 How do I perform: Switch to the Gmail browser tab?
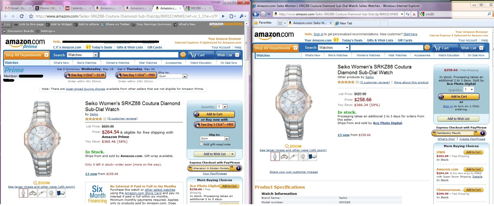[x=17, y=8]
